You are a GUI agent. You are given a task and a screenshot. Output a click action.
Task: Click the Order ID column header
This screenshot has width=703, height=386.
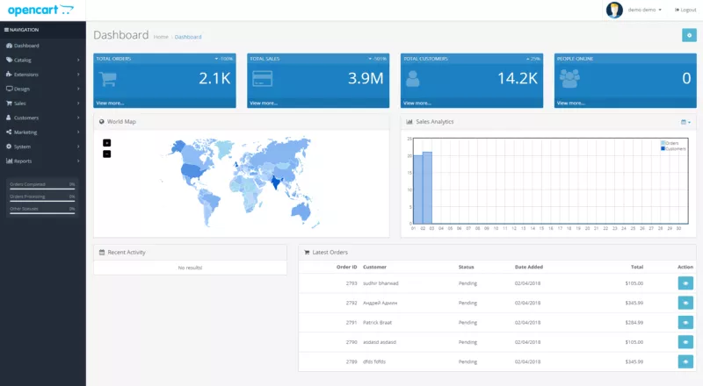click(x=346, y=267)
